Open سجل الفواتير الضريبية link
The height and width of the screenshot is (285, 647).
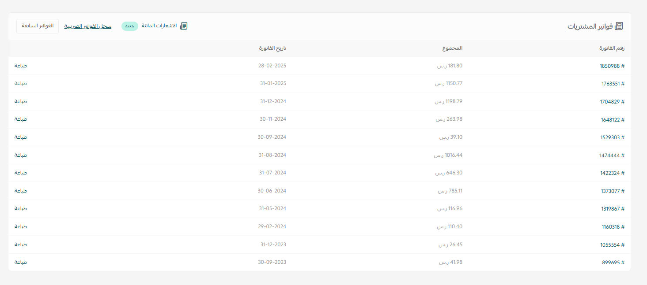click(88, 26)
